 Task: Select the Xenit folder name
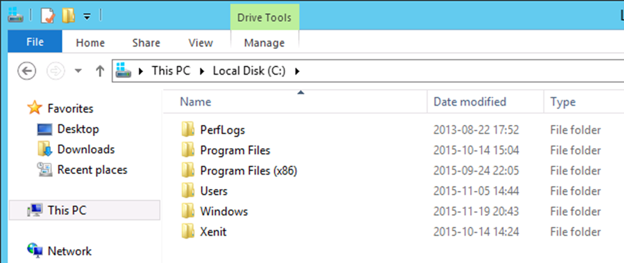click(x=213, y=231)
